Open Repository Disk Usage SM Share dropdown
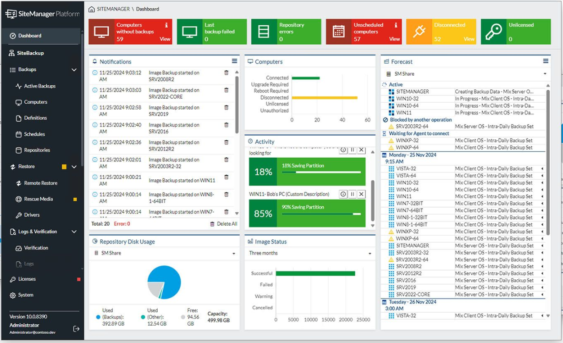Viewport: 563px width, 343px height. point(164,253)
